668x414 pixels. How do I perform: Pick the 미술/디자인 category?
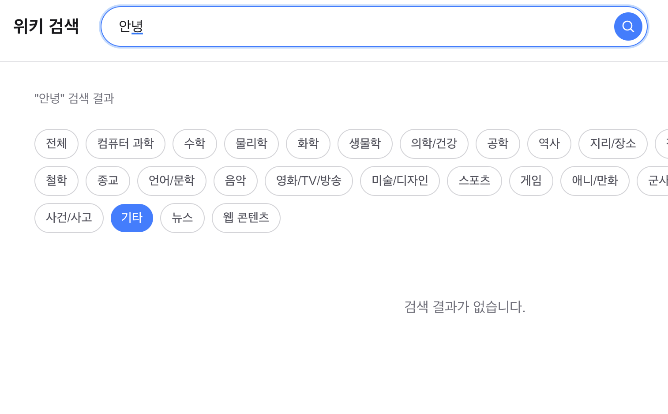click(x=400, y=181)
